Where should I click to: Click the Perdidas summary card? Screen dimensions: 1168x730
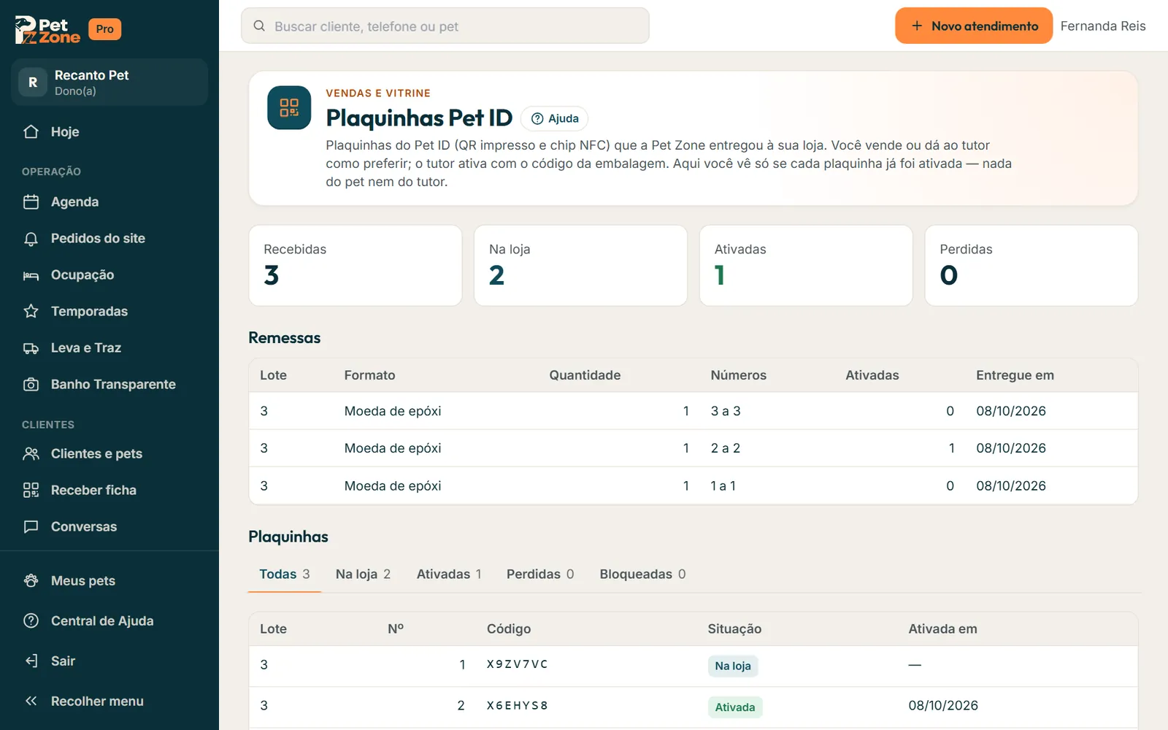(x=1031, y=265)
